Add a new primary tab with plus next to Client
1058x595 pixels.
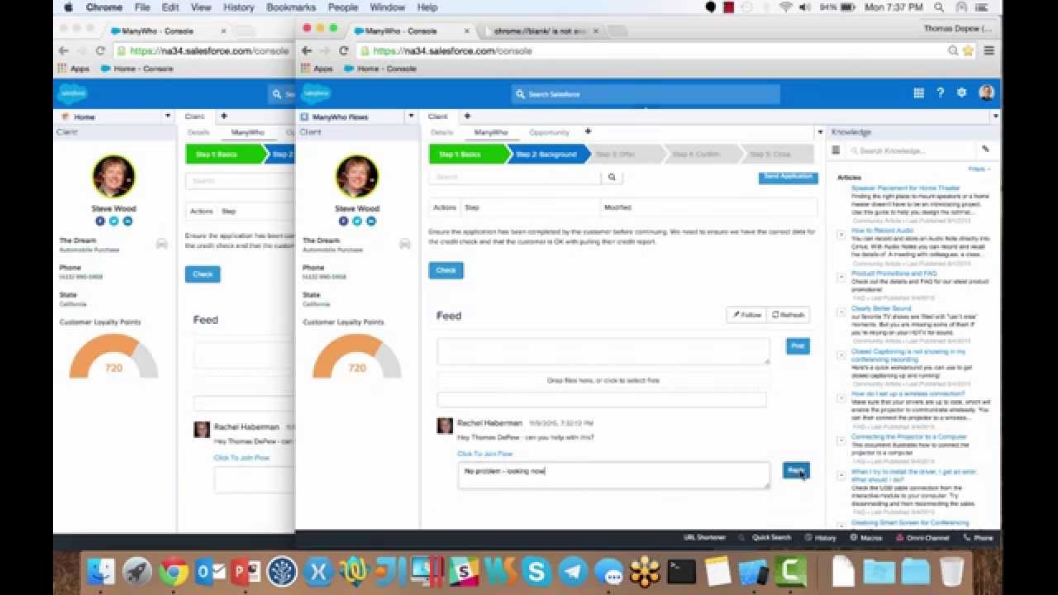[467, 117]
